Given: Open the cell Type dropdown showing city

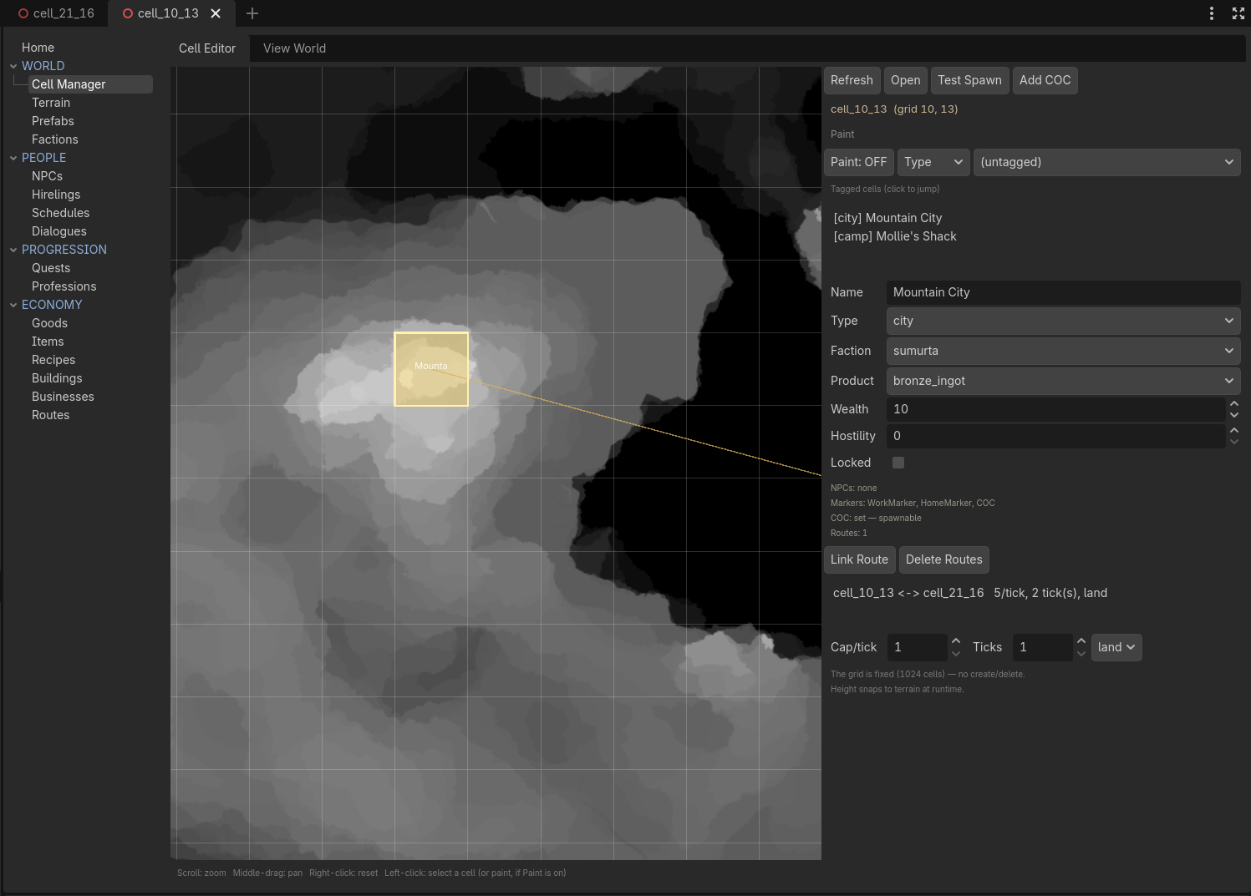Looking at the screenshot, I should (x=1063, y=321).
